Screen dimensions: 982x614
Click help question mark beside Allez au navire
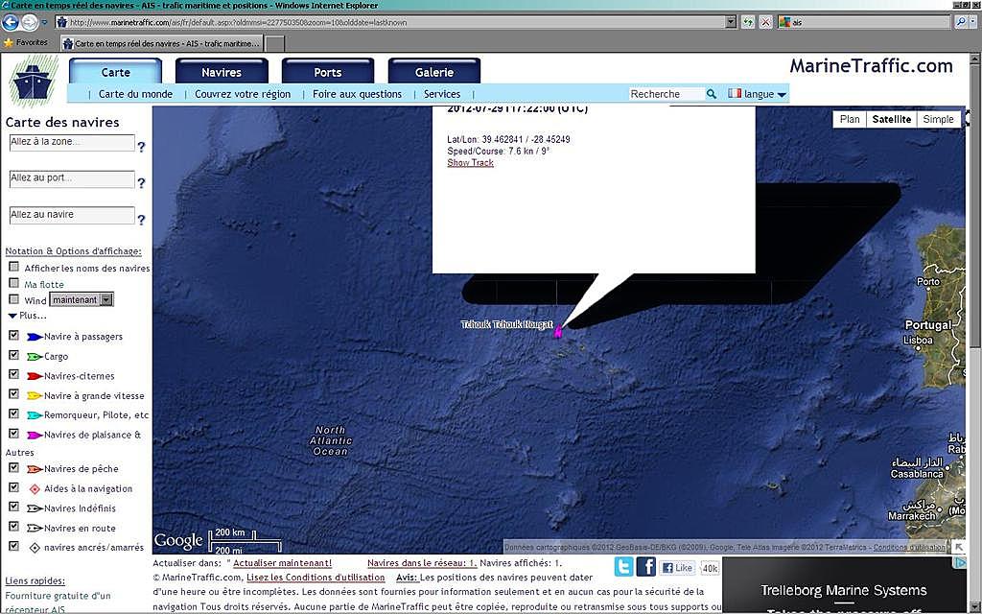[x=142, y=220]
